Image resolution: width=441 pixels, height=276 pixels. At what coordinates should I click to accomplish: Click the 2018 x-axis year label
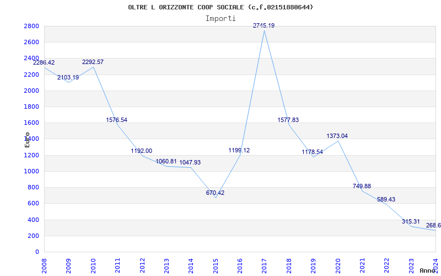(289, 266)
